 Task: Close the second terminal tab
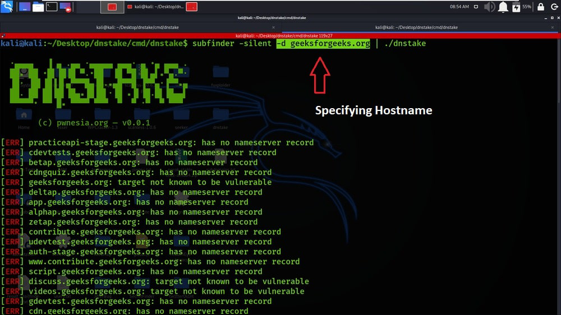tap(553, 27)
